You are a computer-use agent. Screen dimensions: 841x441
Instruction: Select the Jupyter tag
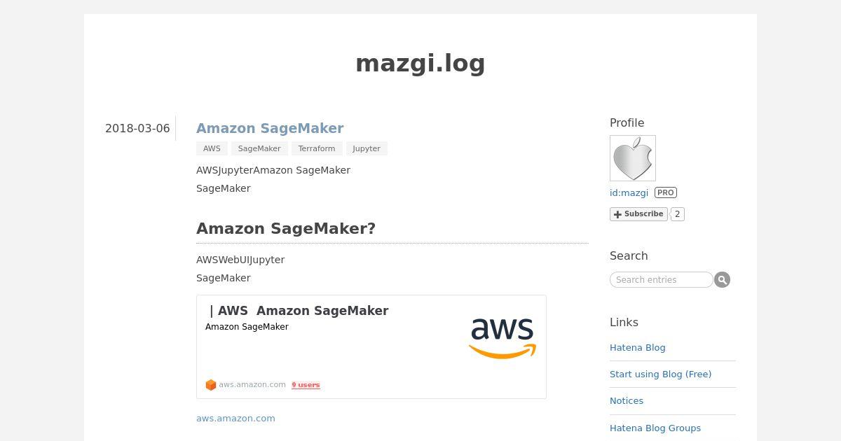pos(367,148)
